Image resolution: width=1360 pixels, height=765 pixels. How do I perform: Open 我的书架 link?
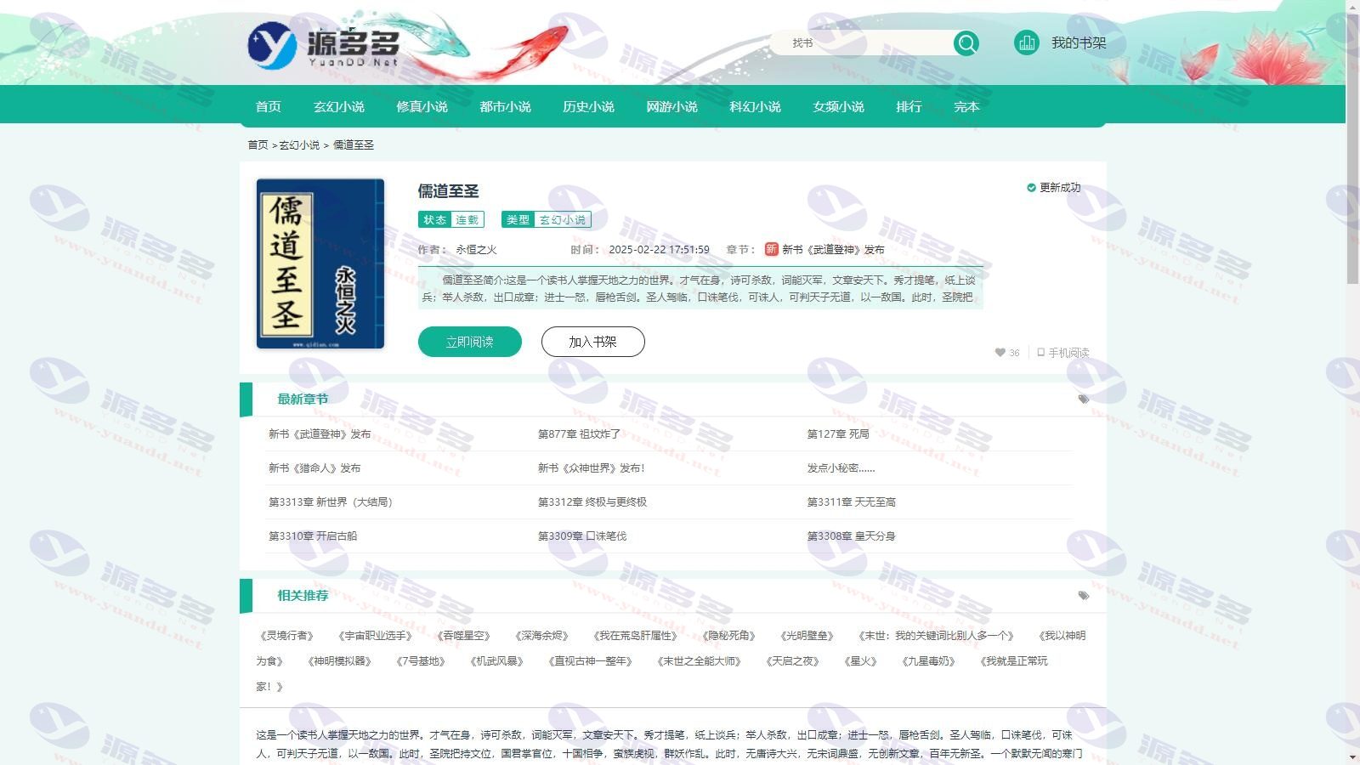(x=1079, y=42)
